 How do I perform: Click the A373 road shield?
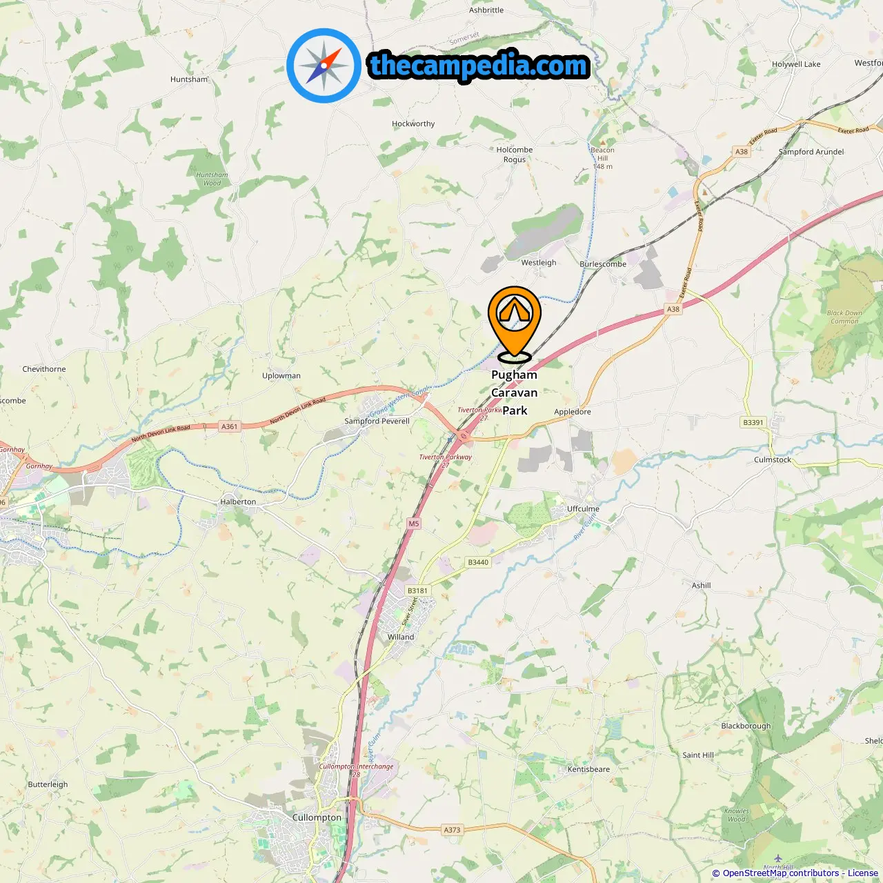452,830
